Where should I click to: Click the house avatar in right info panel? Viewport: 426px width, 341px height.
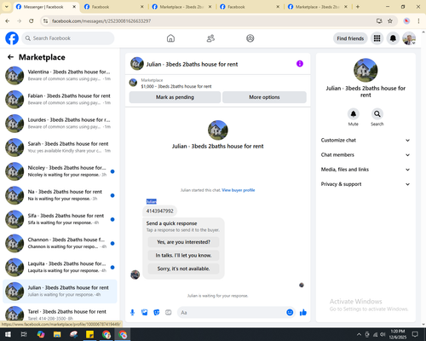click(x=366, y=70)
